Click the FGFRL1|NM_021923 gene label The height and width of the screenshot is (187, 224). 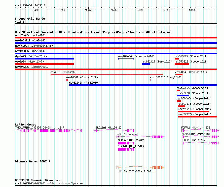coord(195,140)
